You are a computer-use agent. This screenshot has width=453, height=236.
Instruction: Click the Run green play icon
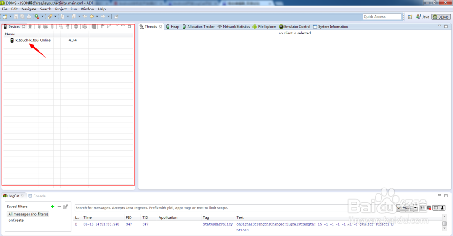point(37,16)
